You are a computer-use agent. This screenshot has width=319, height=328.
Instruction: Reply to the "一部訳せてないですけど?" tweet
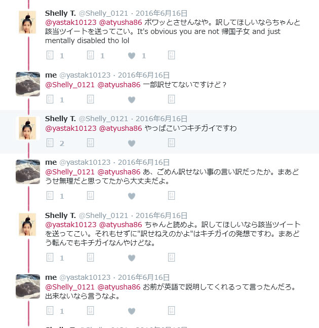pos(50,99)
